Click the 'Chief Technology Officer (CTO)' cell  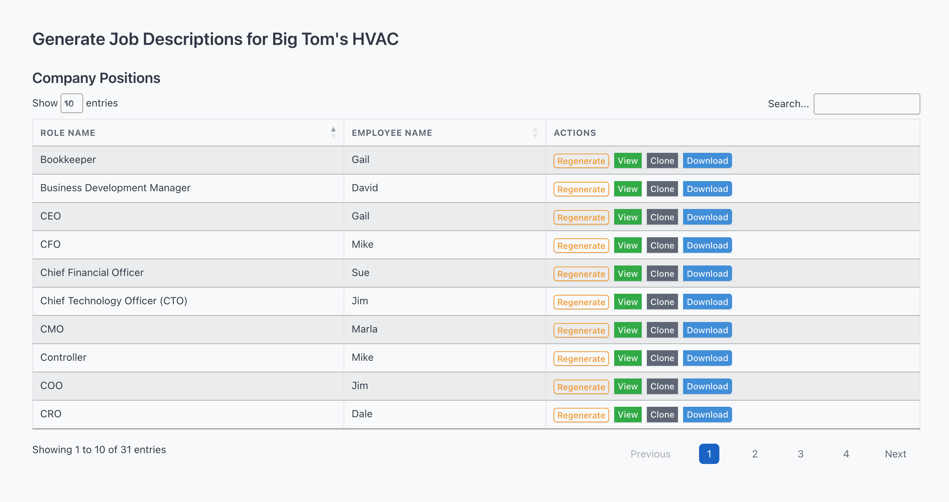188,301
